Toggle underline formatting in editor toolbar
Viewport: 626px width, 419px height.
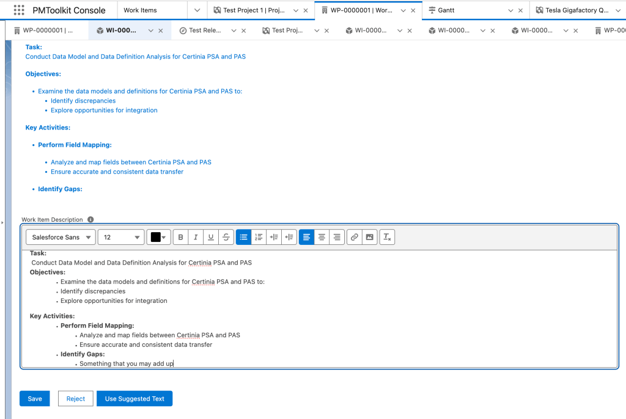coord(211,238)
